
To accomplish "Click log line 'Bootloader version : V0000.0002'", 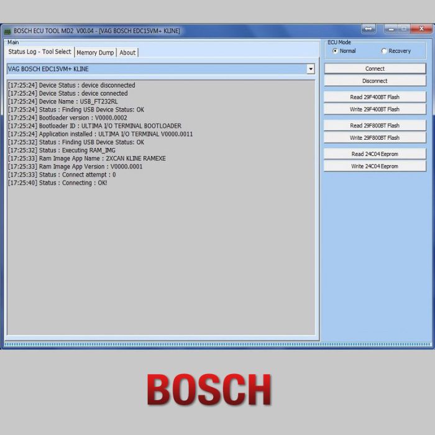I will click(68, 117).
